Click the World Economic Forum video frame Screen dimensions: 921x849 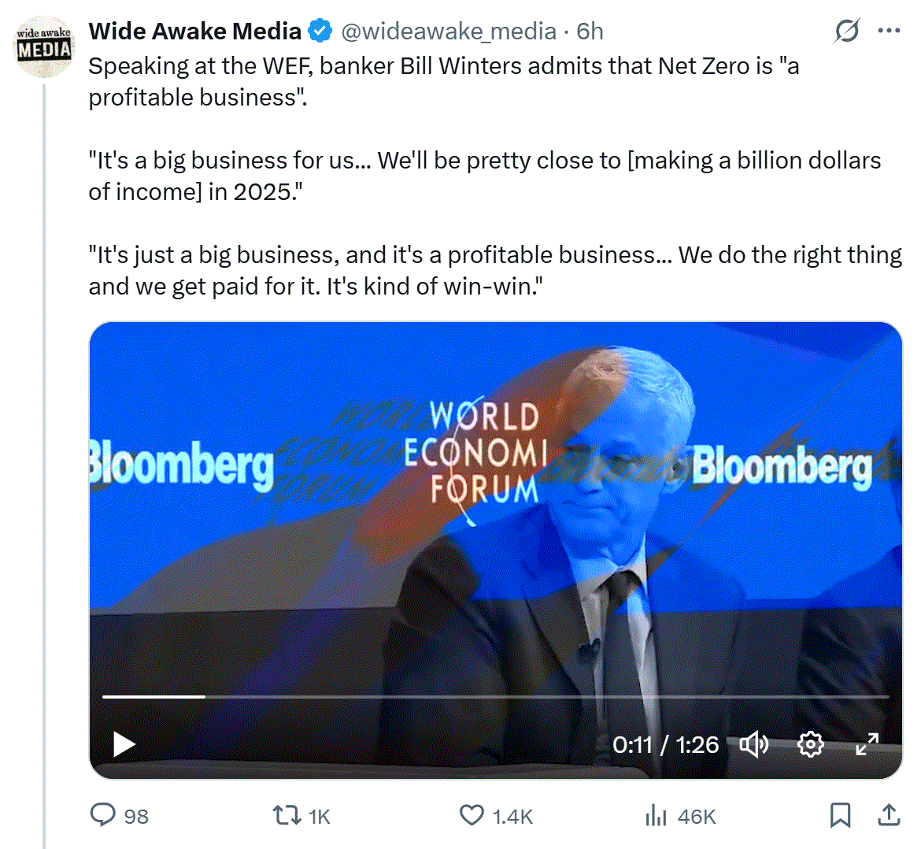496,512
